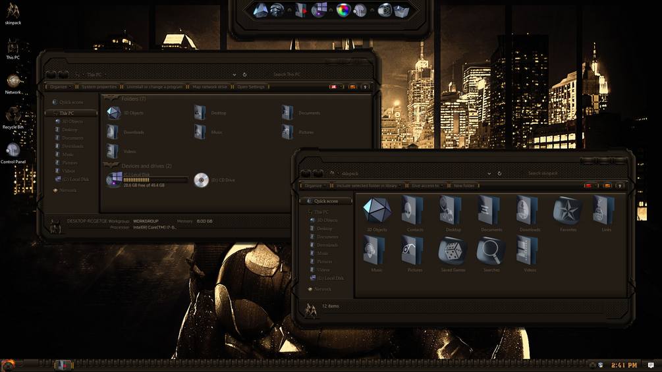Click Map network drive button
Image resolution: width=662 pixels, height=372 pixels.
tap(210, 87)
